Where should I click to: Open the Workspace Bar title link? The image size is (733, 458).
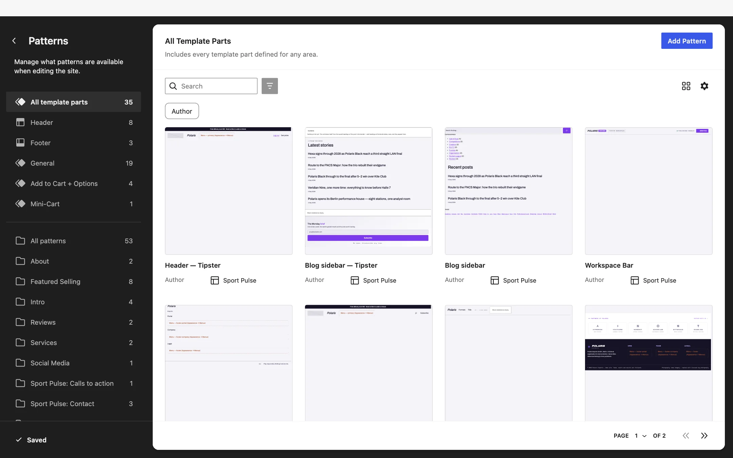tap(609, 265)
